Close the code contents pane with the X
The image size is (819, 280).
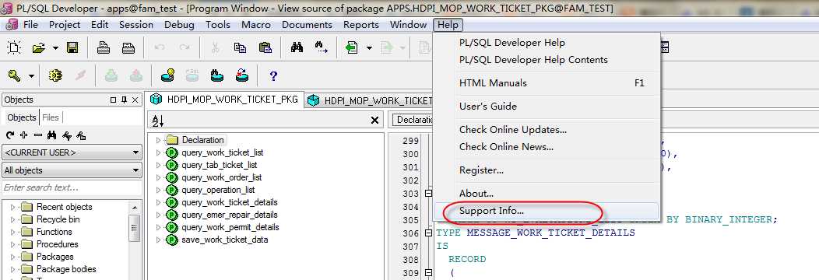pos(374,121)
